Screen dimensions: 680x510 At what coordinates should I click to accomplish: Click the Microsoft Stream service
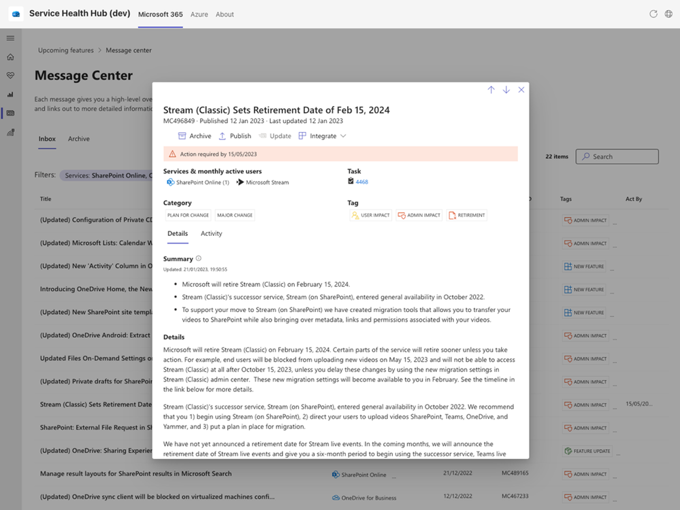pyautogui.click(x=262, y=182)
